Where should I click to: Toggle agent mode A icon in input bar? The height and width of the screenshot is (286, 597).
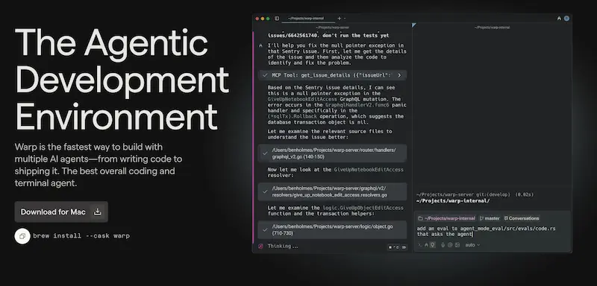click(x=426, y=245)
